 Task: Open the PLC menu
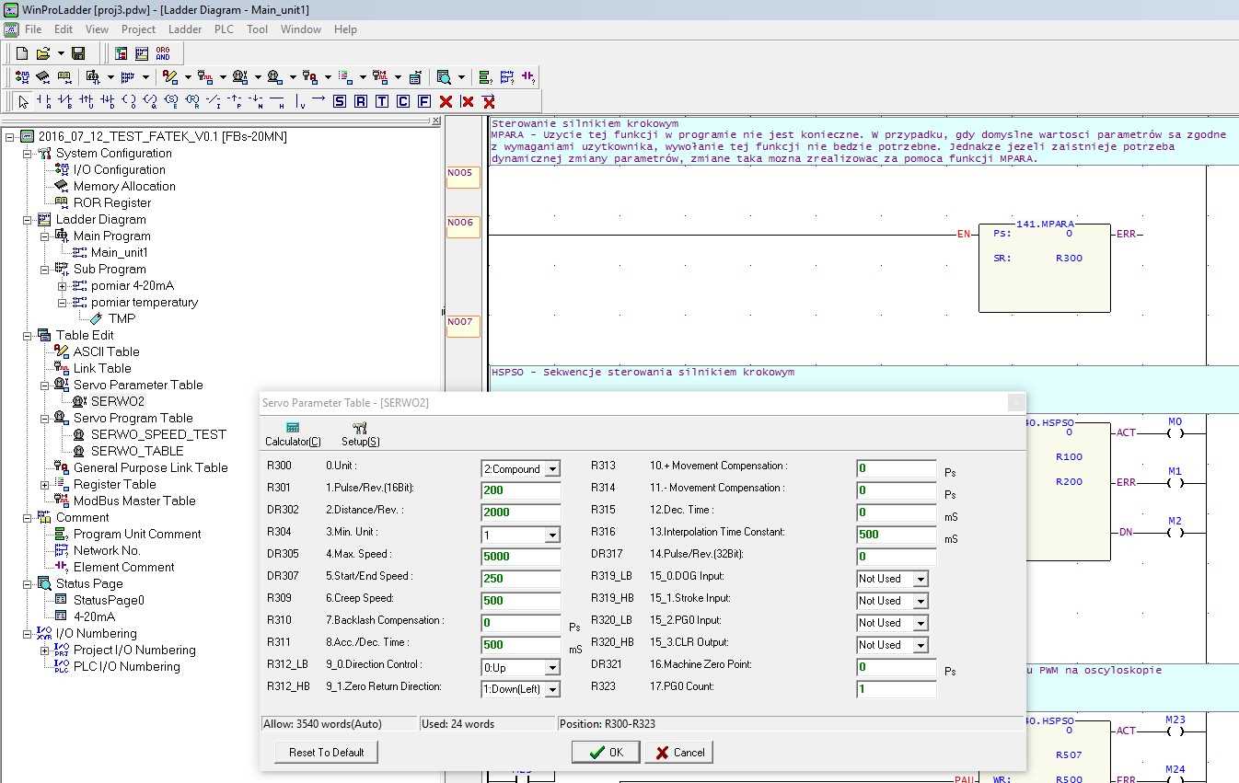pos(224,29)
